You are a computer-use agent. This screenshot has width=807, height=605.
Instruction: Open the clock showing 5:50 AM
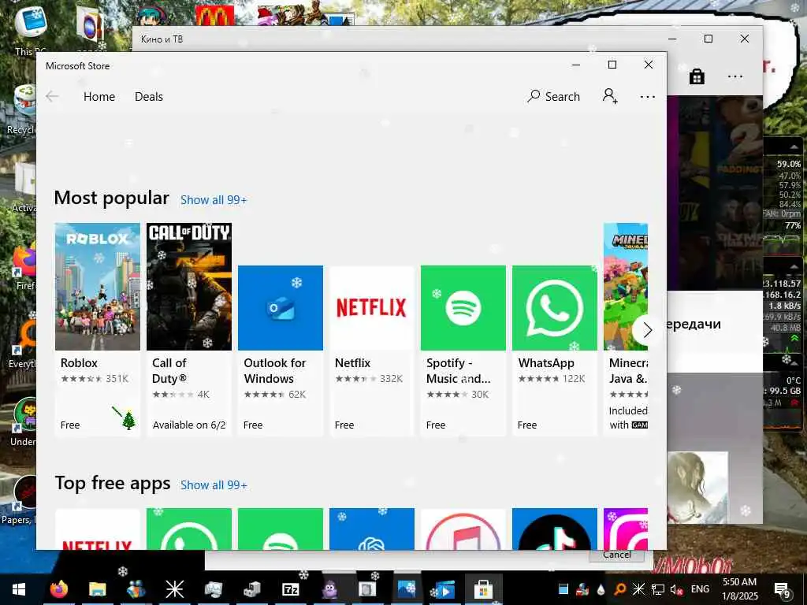click(x=740, y=589)
